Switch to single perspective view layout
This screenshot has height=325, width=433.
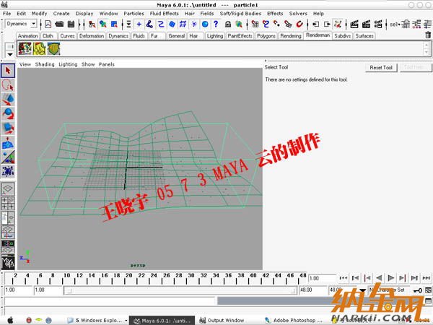point(8,188)
